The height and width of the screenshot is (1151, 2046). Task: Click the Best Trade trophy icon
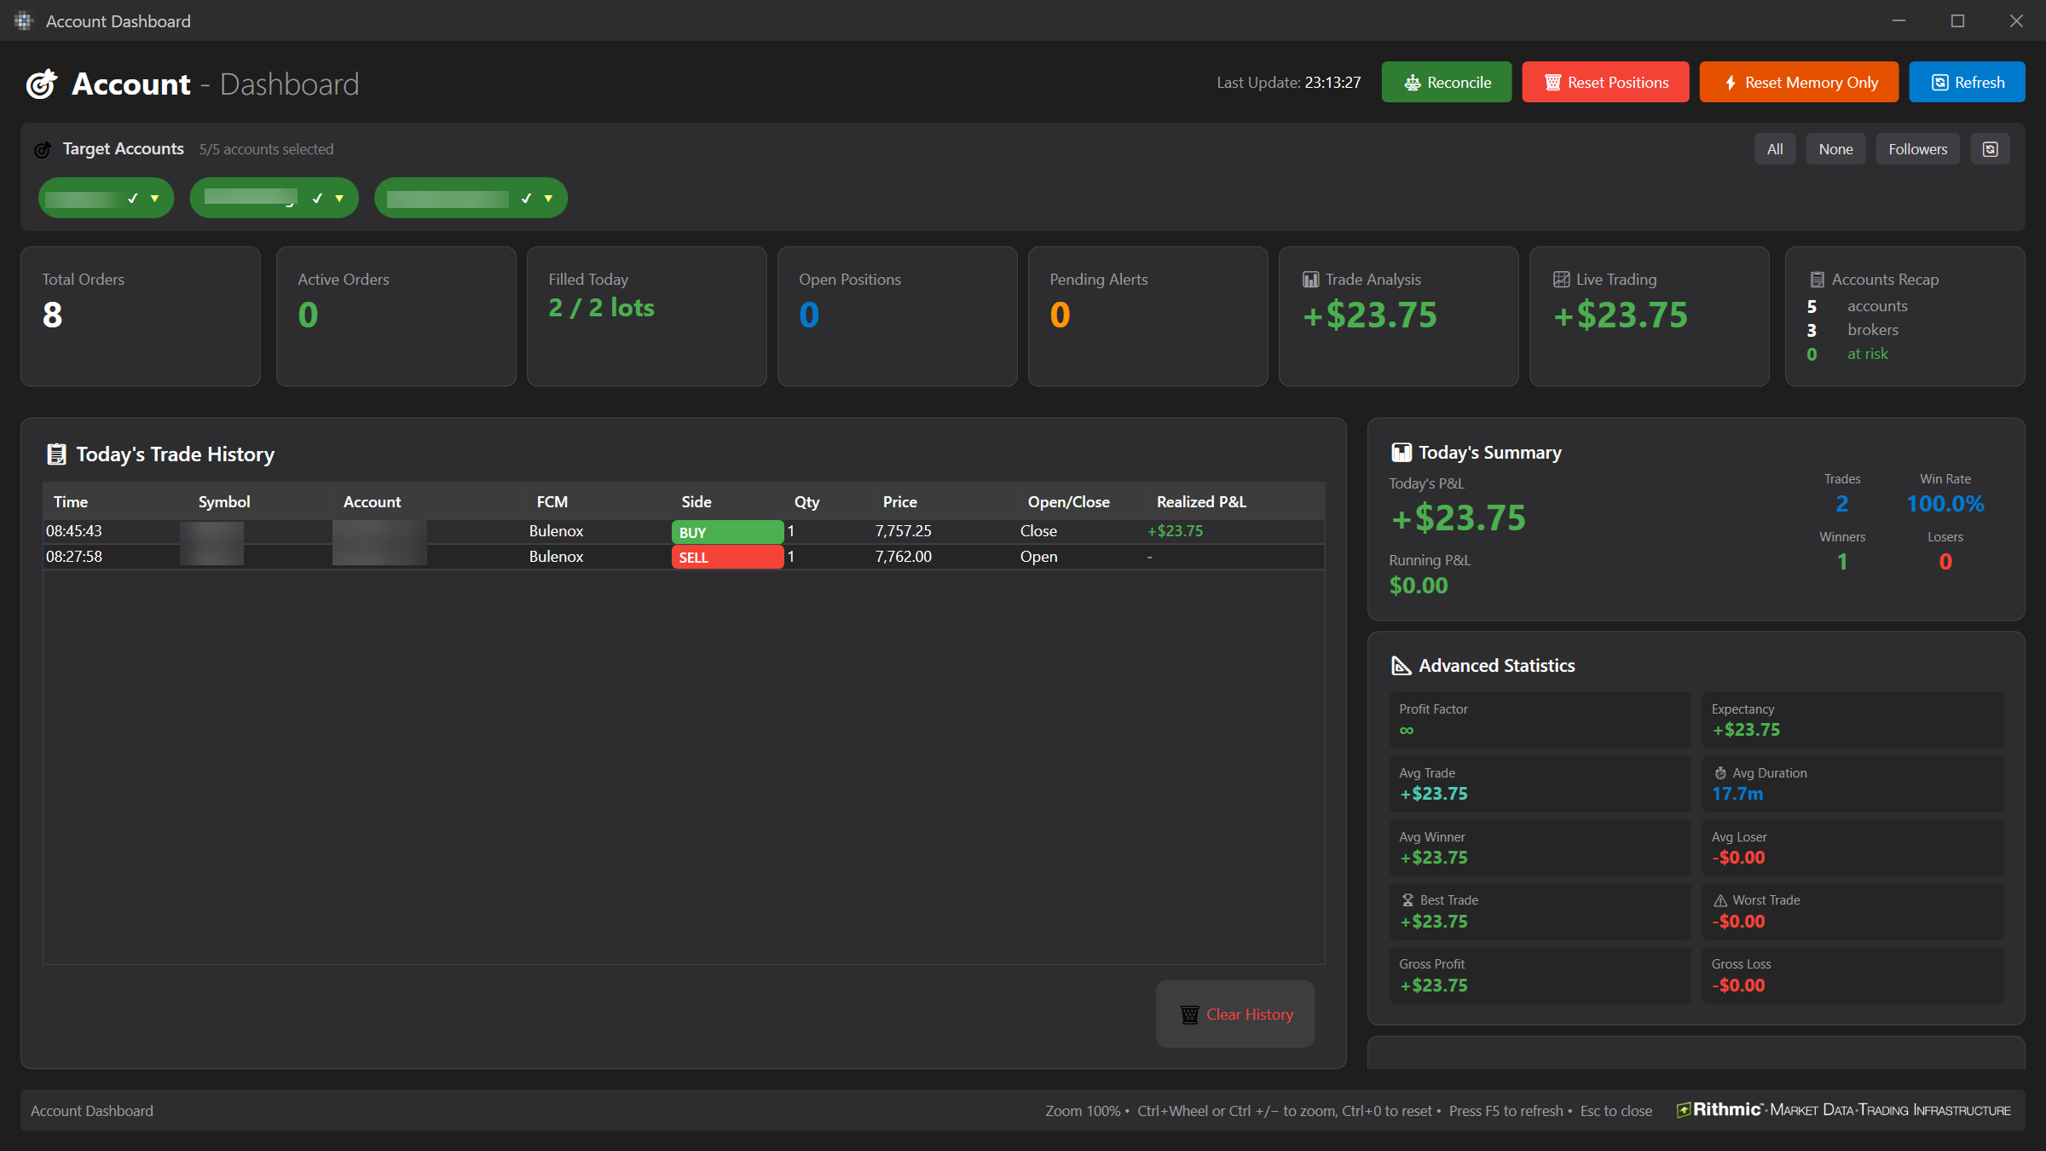click(1407, 900)
